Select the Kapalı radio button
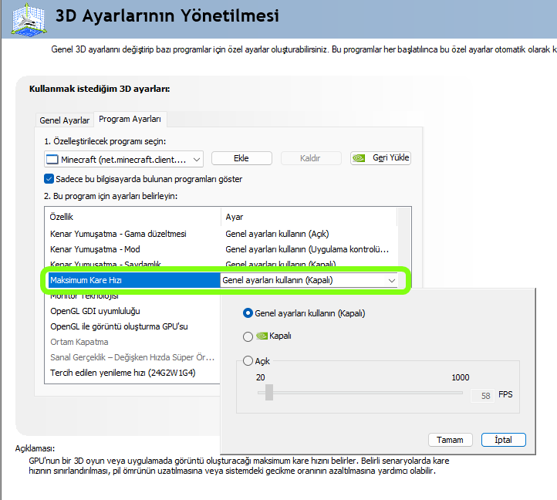 248,336
